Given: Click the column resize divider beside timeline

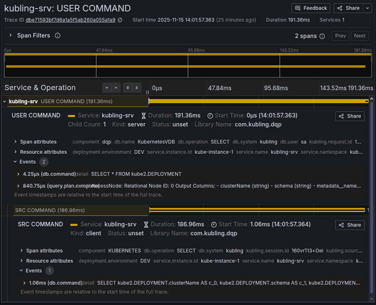Looking at the screenshot, I should pos(147,93).
